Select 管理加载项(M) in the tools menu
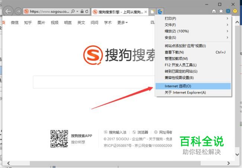 (193, 59)
